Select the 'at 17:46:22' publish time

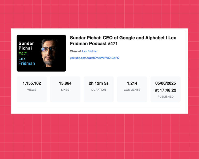(166, 90)
